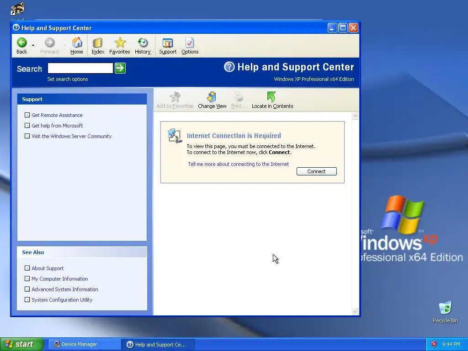Click content pane scroll down arrow
Image resolution: width=468 pixels, height=351 pixels.
click(355, 312)
